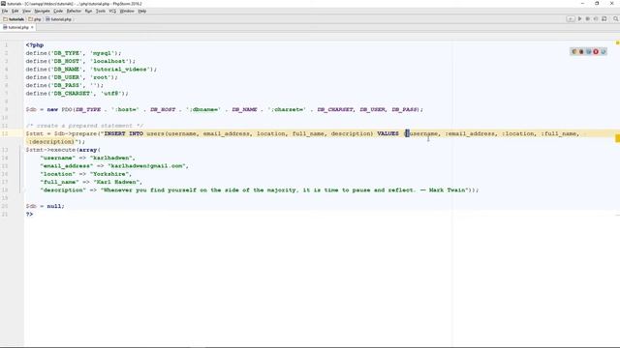Screen dimensions: 620x348
Task: Click the PhpStorm icon in title bar
Action: [3, 3]
